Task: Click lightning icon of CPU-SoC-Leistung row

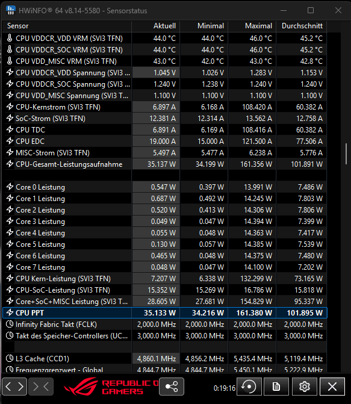Action: click(x=10, y=290)
